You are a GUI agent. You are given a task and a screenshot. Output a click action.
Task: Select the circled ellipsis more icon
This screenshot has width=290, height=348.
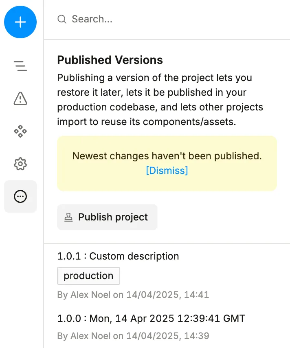pos(20,196)
